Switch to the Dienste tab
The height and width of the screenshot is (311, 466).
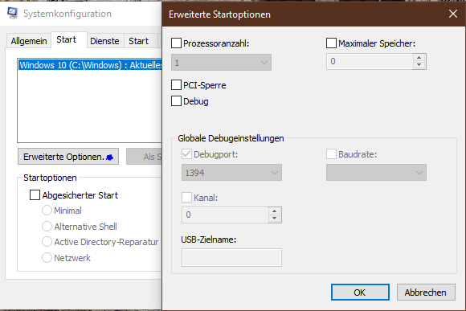point(104,41)
